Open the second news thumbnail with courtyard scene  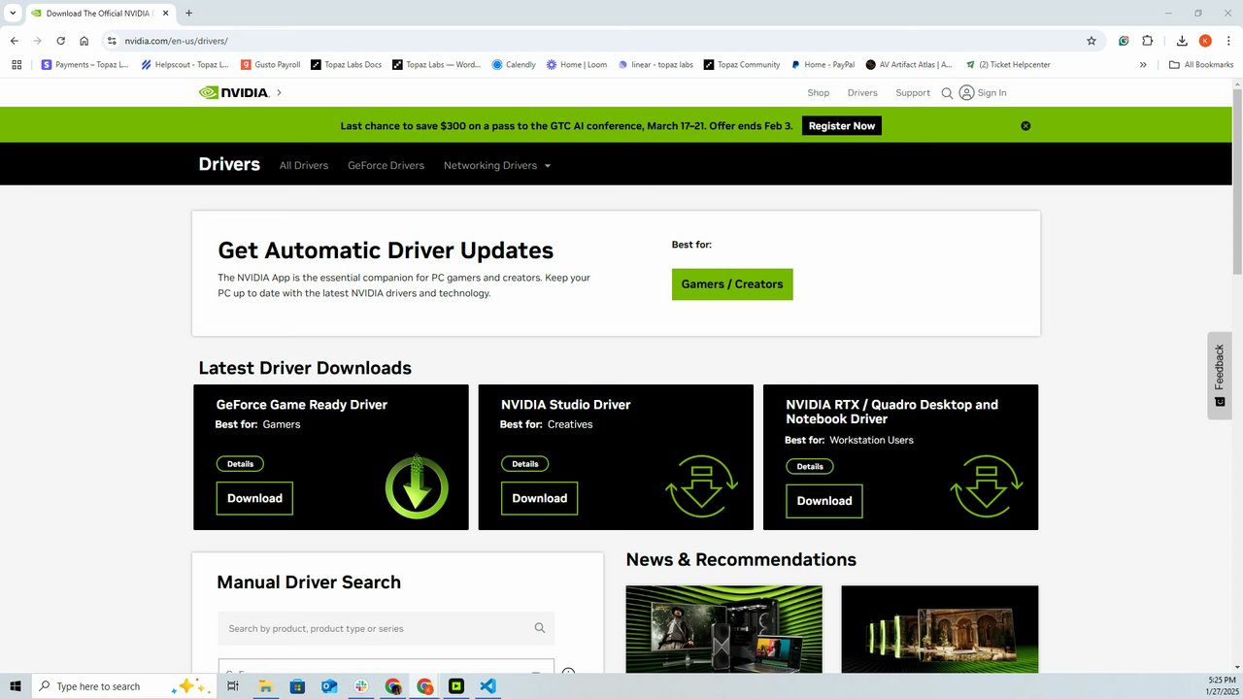click(940, 629)
